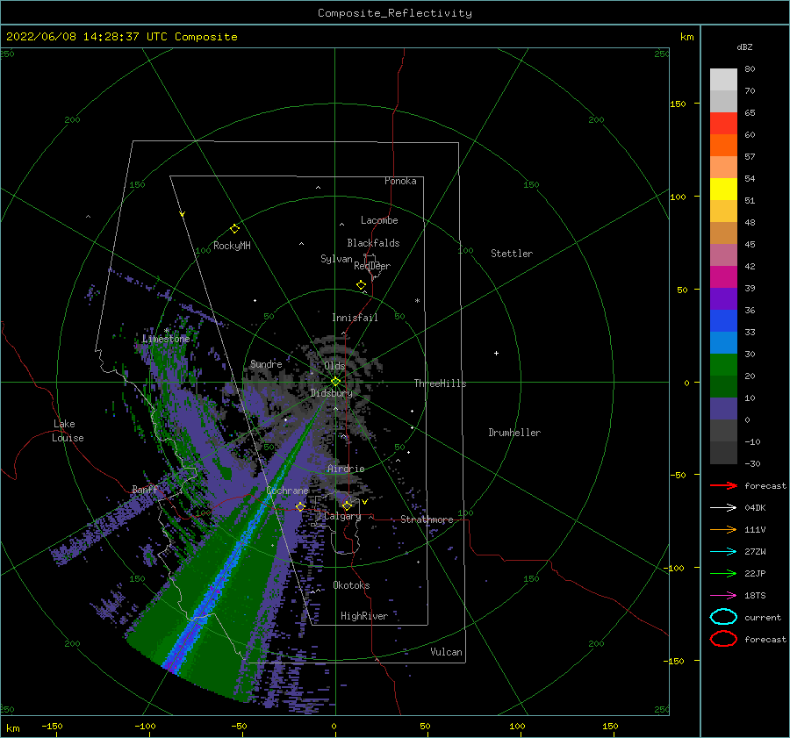This screenshot has width=790, height=738.
Task: Click the Lacombe city label
Action: point(379,220)
